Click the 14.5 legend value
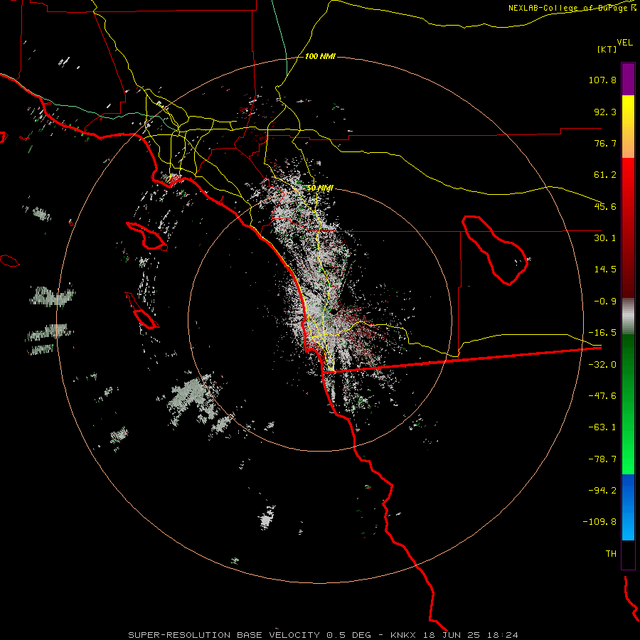The height and width of the screenshot is (640, 640). pyautogui.click(x=605, y=270)
